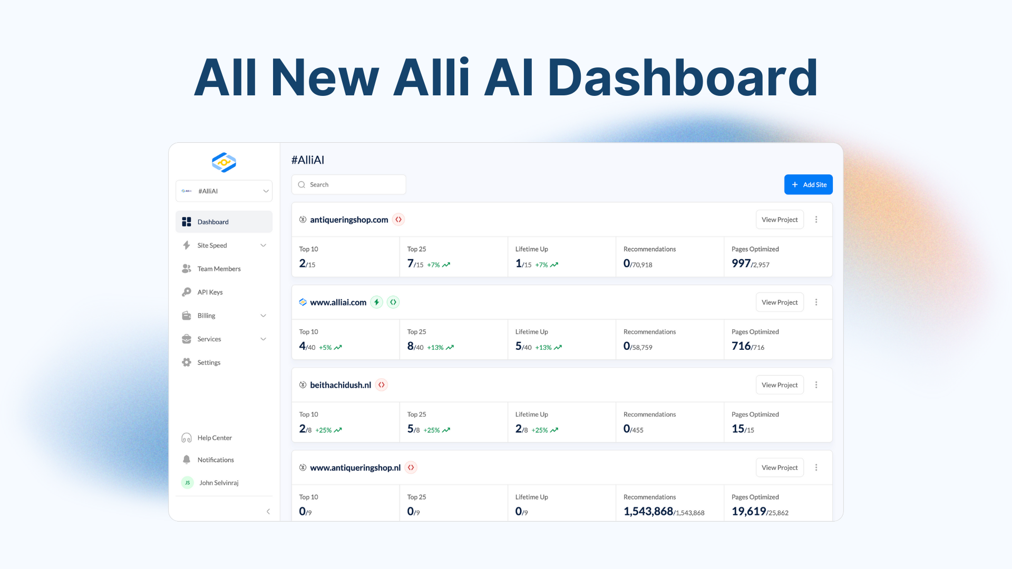Select the Services stack icon
The width and height of the screenshot is (1012, 569).
[187, 339]
